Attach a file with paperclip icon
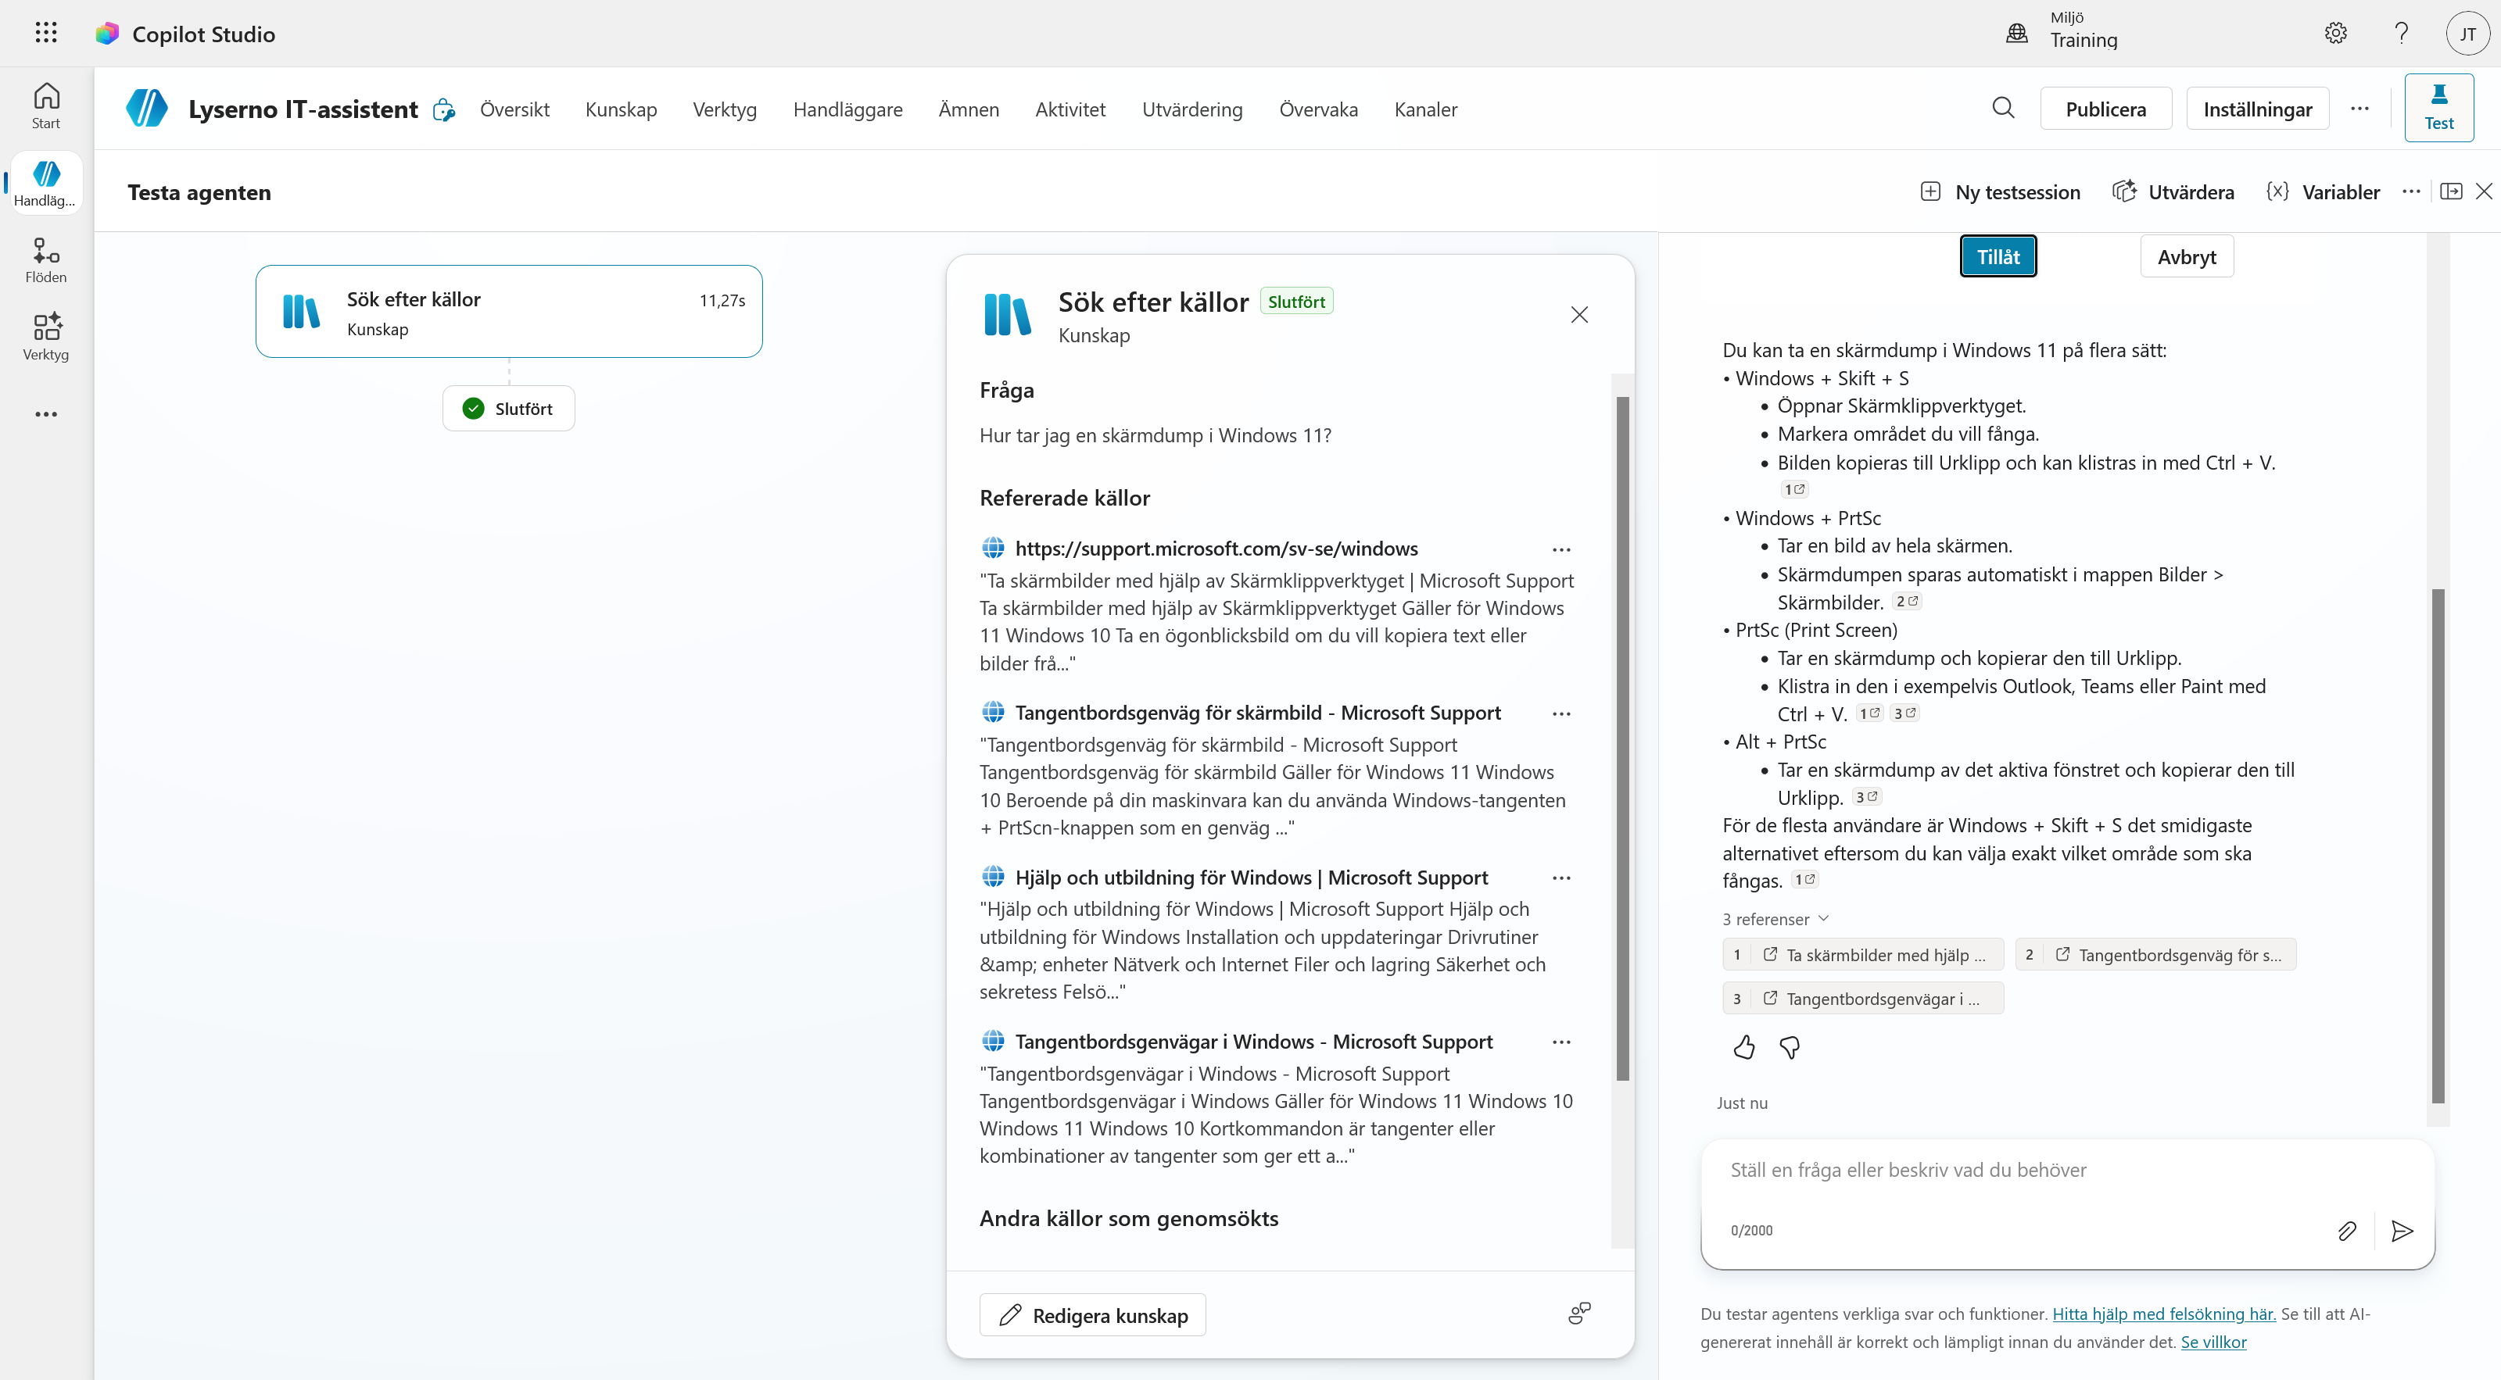 [x=2347, y=1231]
